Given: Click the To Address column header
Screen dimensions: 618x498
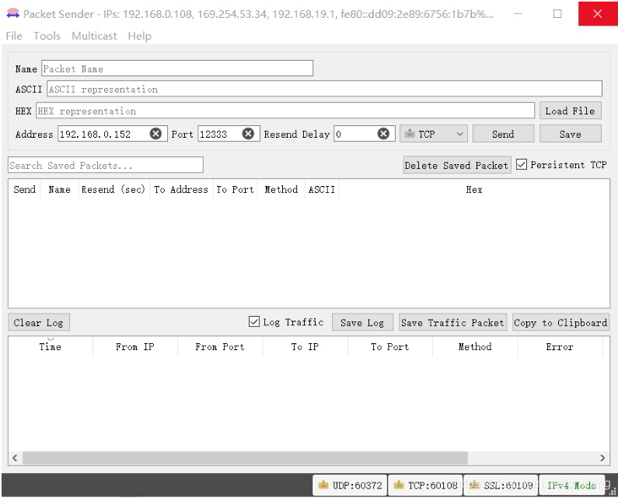Looking at the screenshot, I should pyautogui.click(x=181, y=189).
